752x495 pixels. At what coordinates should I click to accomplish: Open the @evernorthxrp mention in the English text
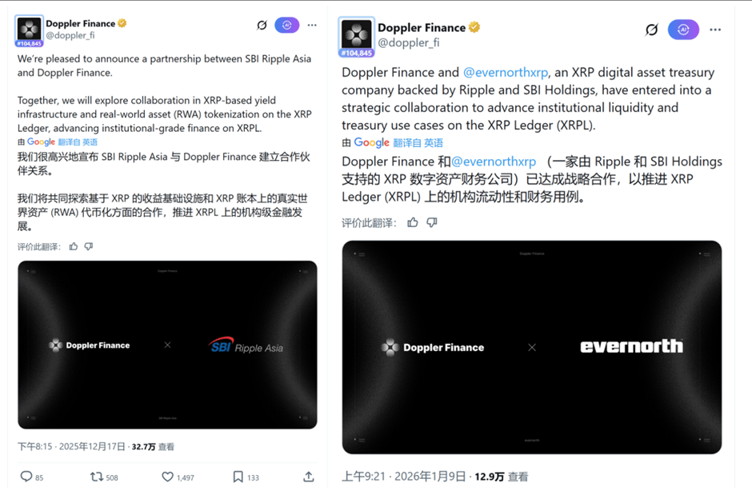click(x=506, y=72)
